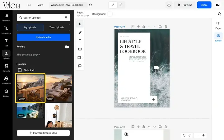224x140 pixels.
Task: Select highlighted sunset terrace WEBP thumbnail
Action: tap(30, 88)
